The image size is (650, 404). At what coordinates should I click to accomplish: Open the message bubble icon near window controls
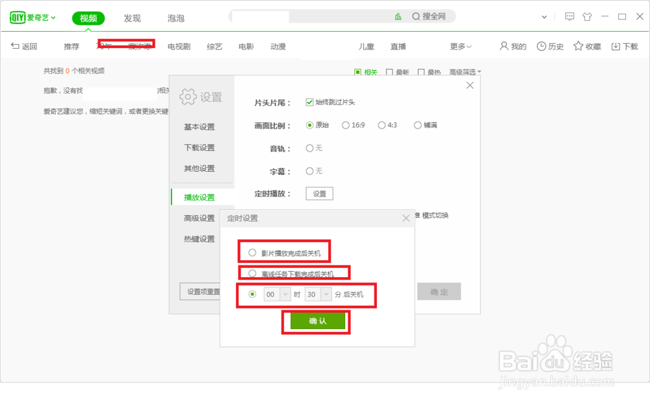(x=569, y=16)
